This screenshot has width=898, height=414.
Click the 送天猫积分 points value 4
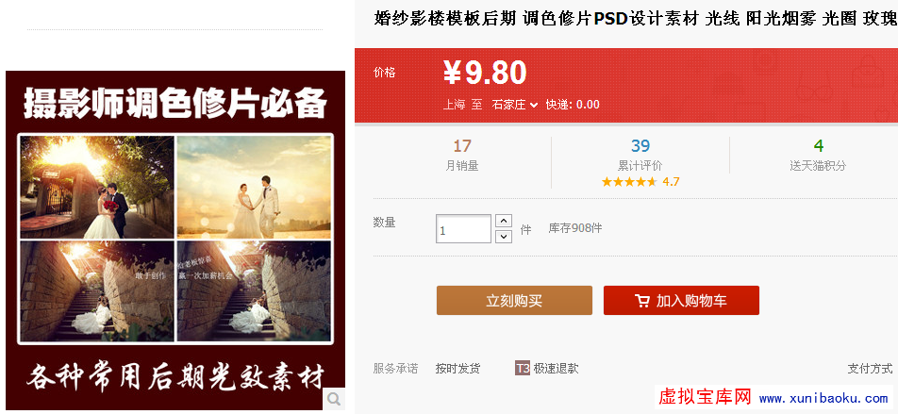pyautogui.click(x=819, y=146)
